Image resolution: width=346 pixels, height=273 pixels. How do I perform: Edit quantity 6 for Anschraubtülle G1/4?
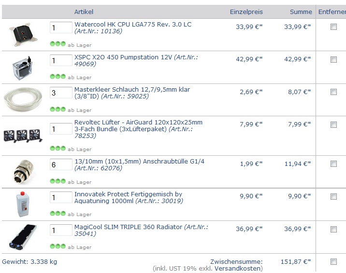coord(61,164)
